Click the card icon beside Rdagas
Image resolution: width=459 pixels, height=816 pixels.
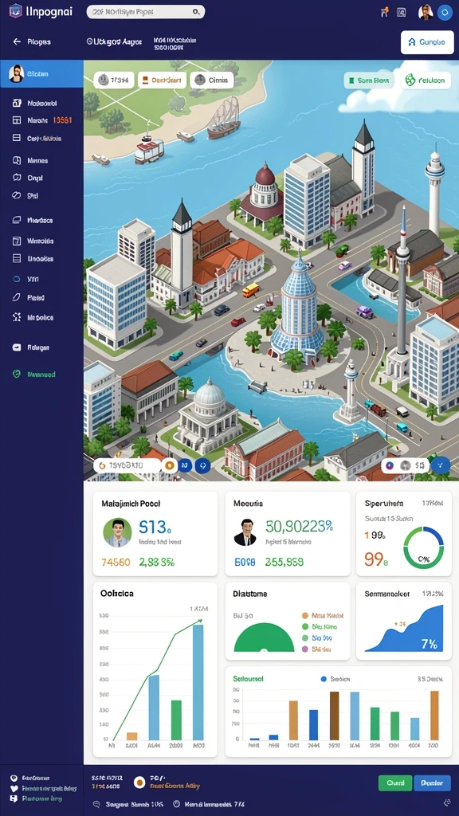16,347
